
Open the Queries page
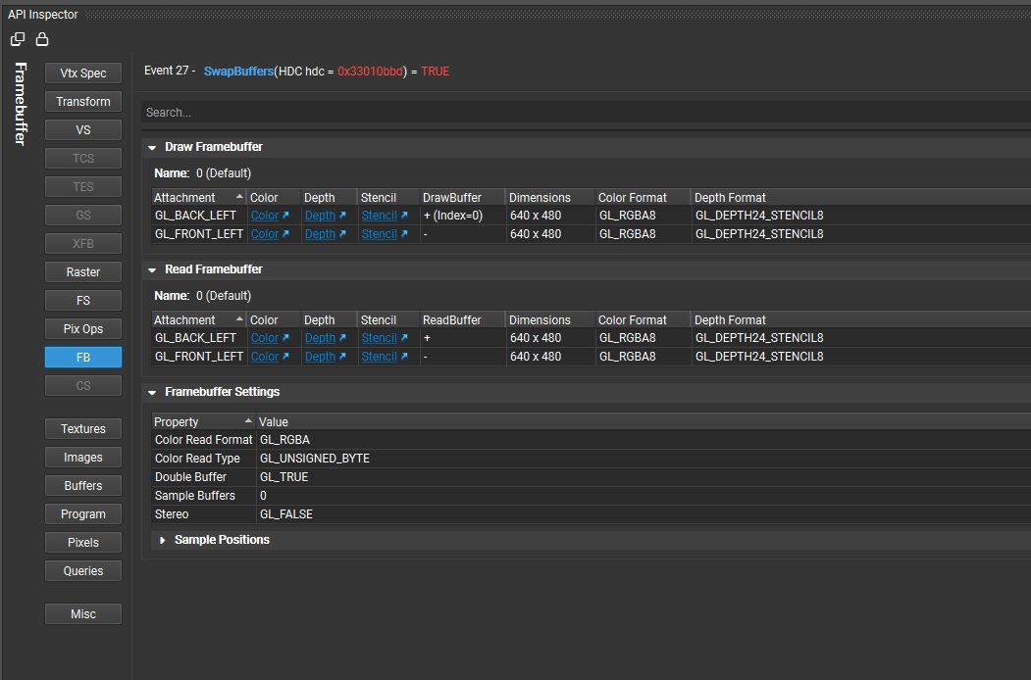coord(82,570)
